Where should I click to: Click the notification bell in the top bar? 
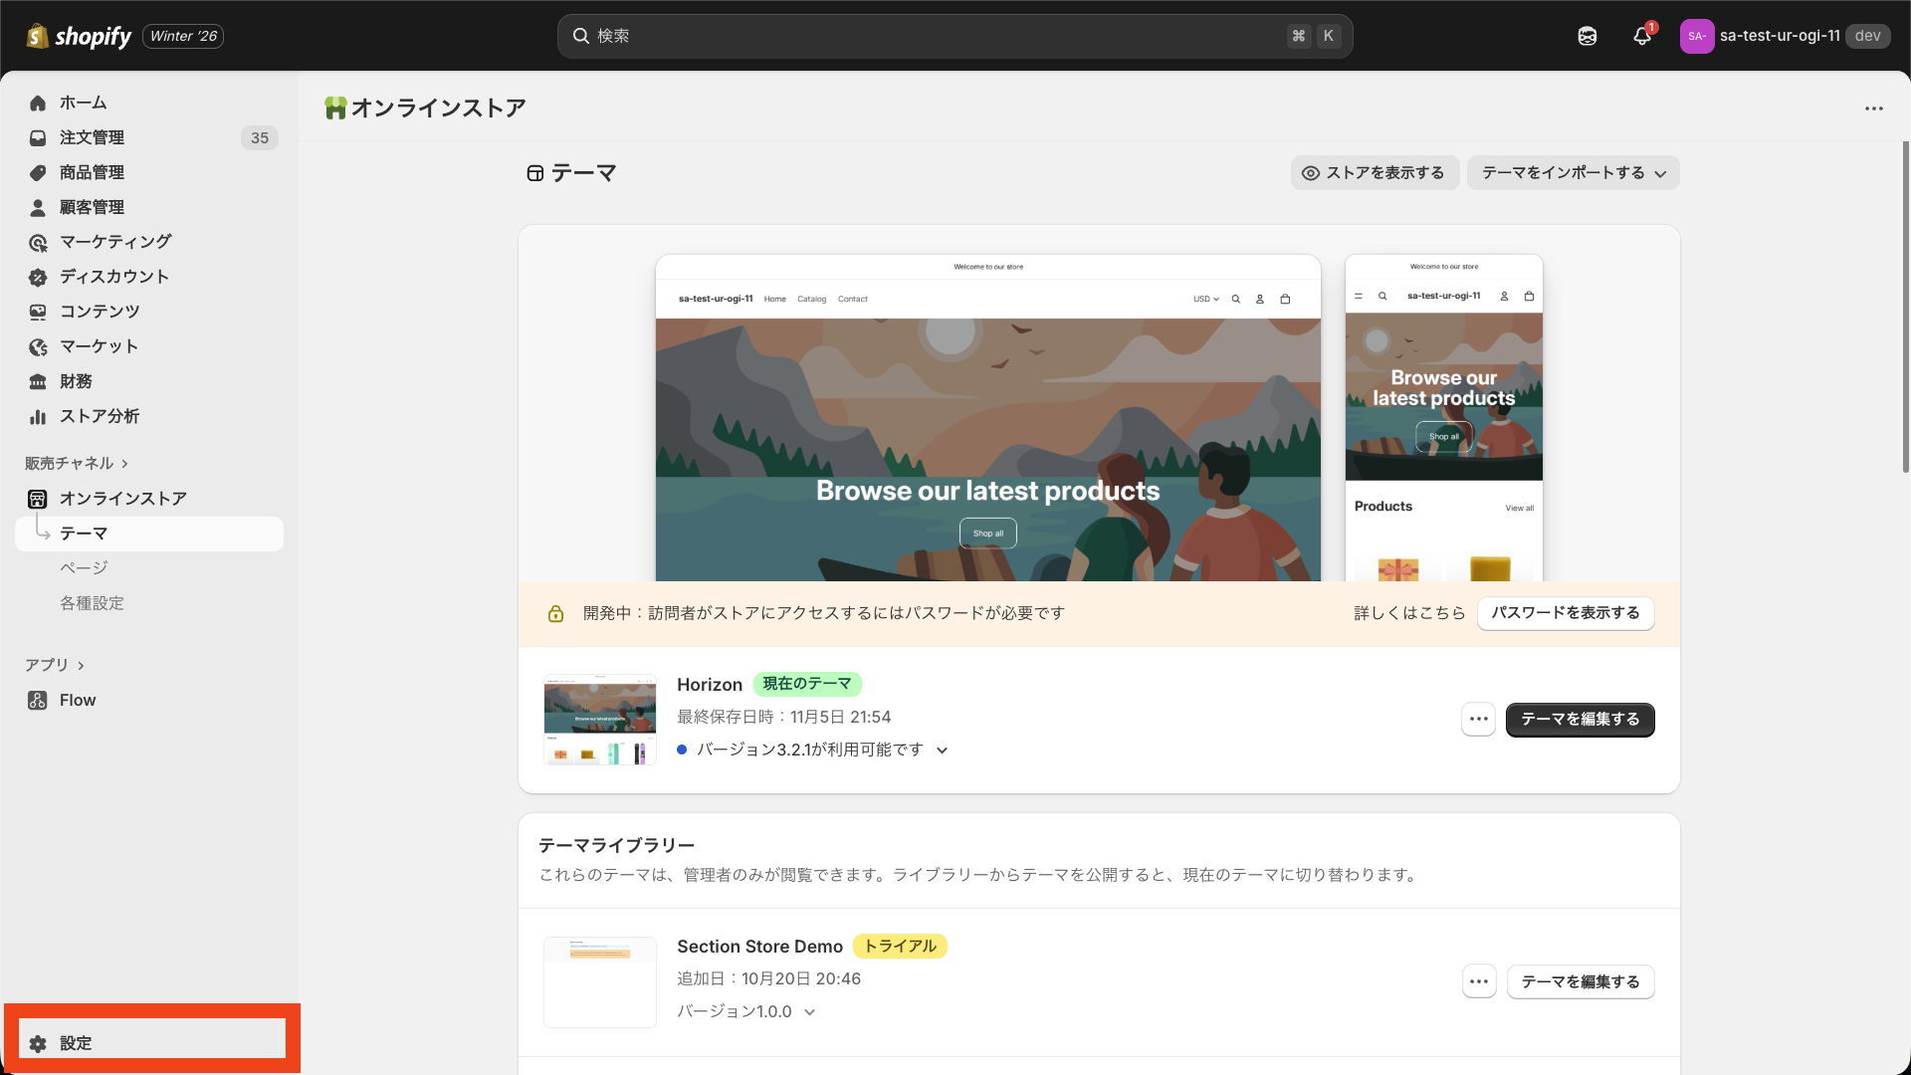point(1642,36)
